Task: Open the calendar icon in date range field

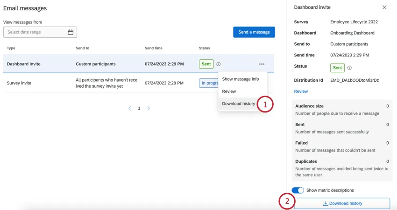Action: [71, 32]
